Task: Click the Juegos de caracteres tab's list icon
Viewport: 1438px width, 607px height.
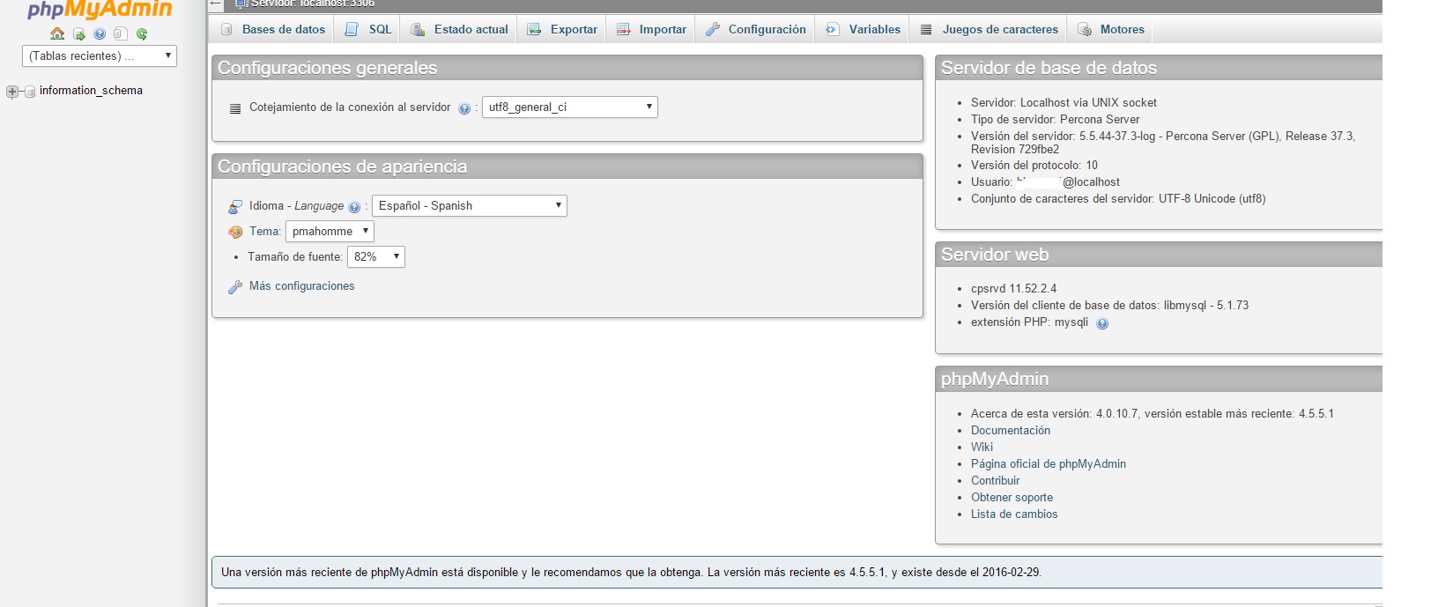Action: coord(926,29)
